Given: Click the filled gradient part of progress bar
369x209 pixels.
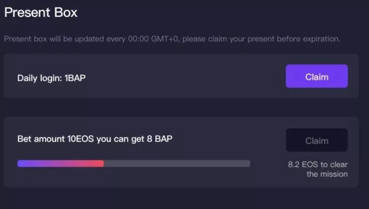Looking at the screenshot, I should (61, 163).
